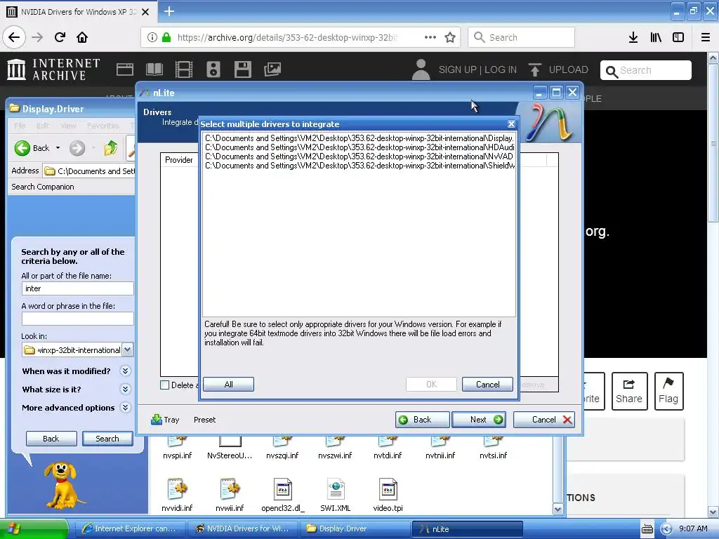Expand What size is it section

pyautogui.click(x=125, y=389)
